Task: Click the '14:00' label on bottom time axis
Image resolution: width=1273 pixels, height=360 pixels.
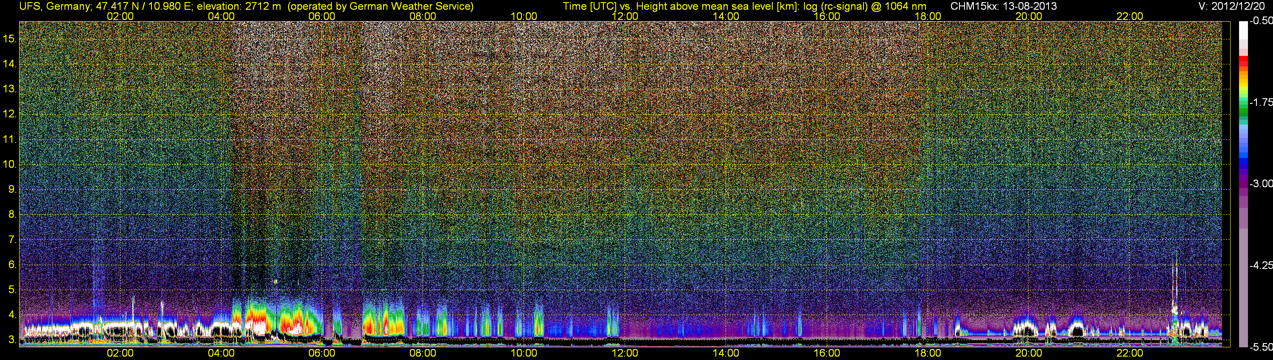Action: coord(726,353)
